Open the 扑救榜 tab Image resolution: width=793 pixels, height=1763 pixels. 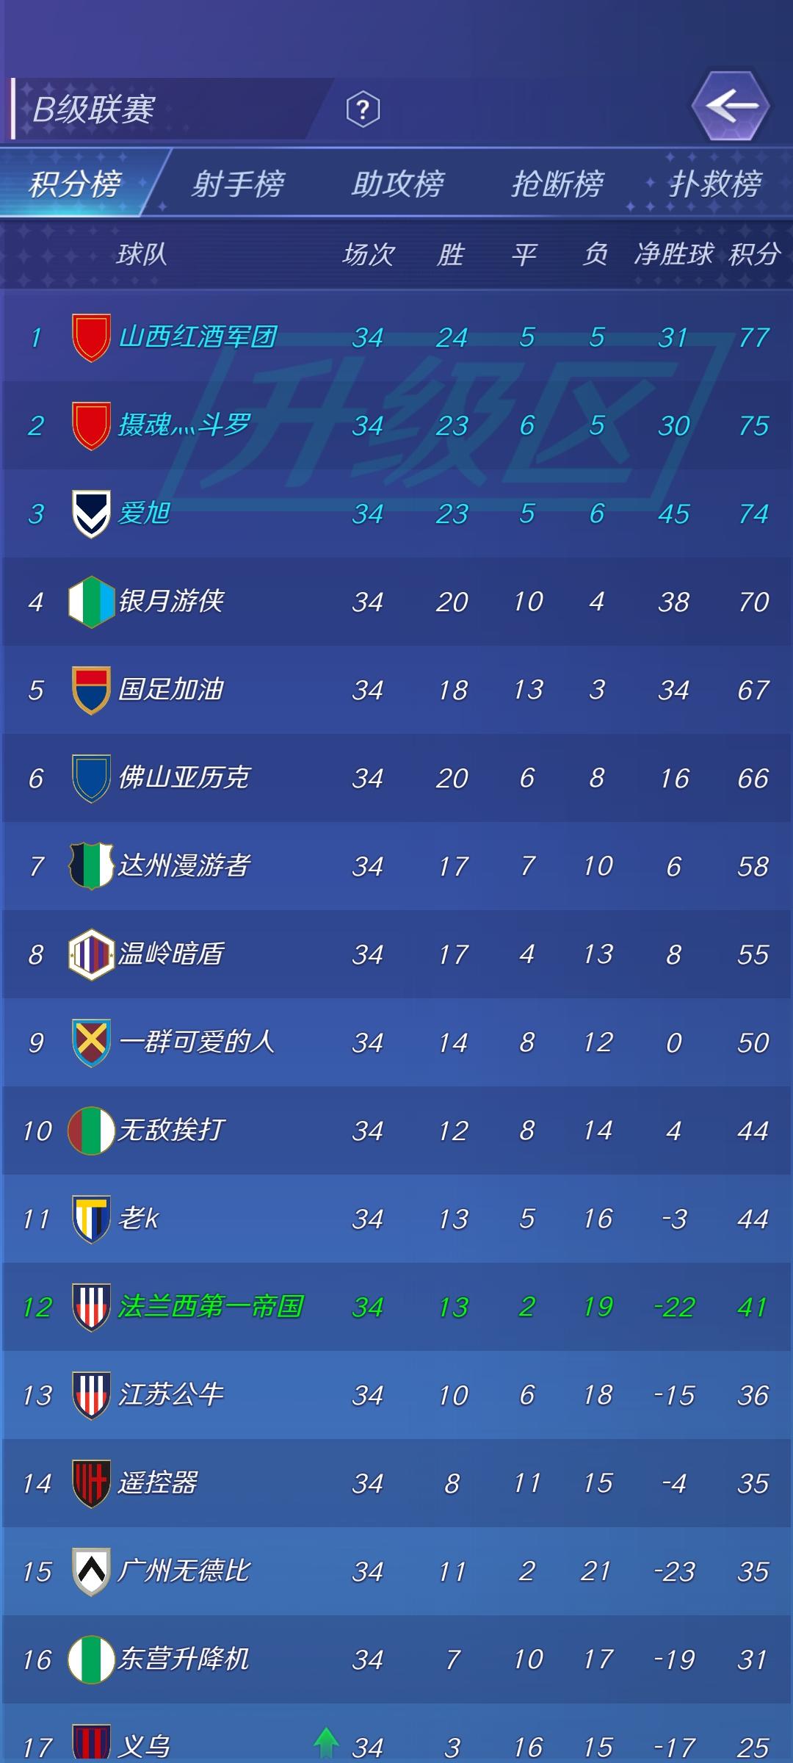[714, 183]
